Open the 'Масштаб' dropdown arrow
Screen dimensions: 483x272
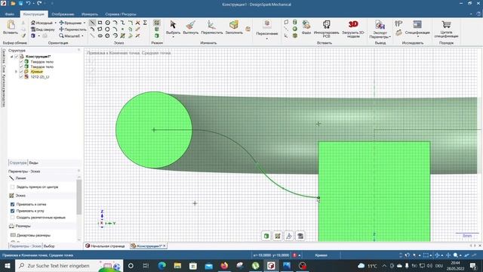tap(82, 36)
